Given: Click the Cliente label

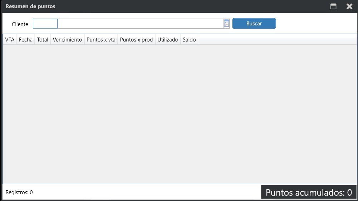Looking at the screenshot, I should 20,24.
